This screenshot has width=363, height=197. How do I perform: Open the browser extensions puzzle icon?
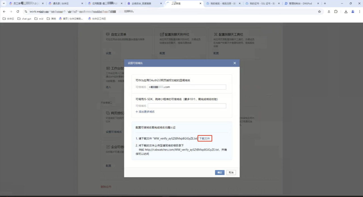[336, 12]
